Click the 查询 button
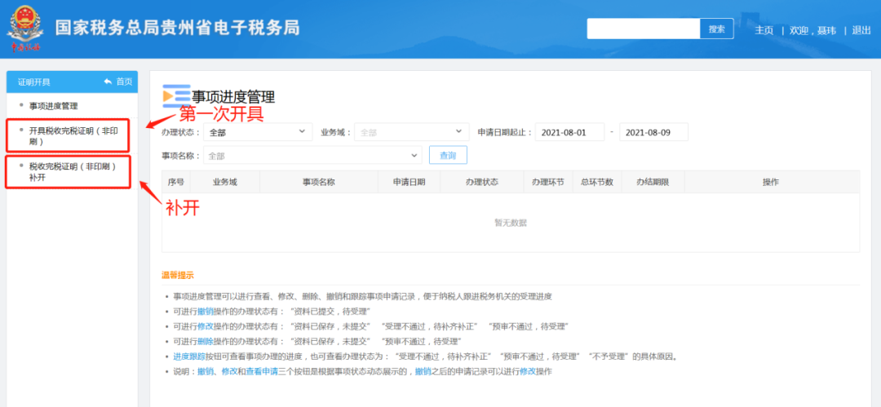This screenshot has height=407, width=881. coord(448,155)
